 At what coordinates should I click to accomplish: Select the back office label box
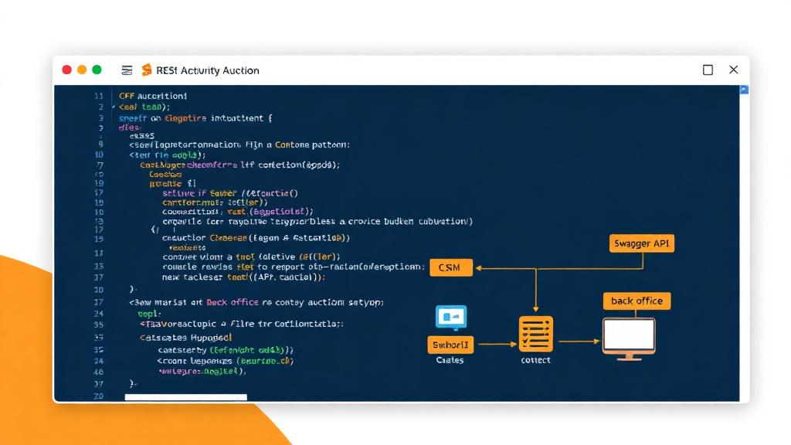pos(637,301)
